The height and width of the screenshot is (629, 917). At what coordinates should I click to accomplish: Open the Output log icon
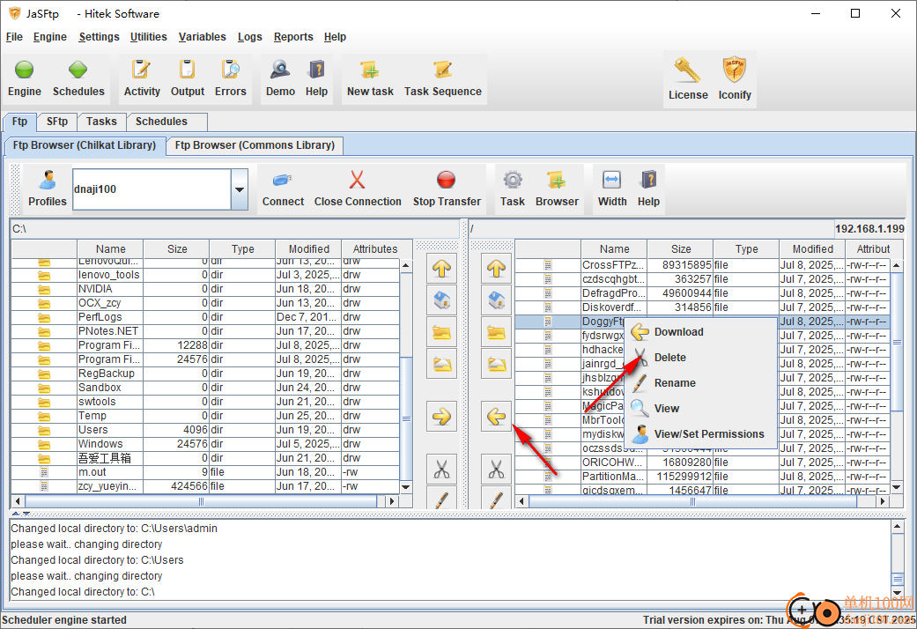pos(187,70)
